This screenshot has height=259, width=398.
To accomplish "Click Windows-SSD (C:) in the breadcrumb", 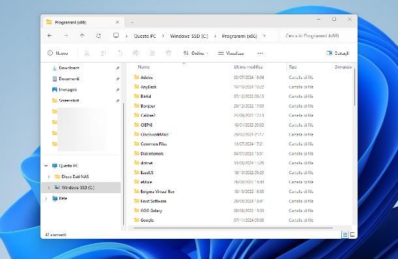I will [189, 36].
